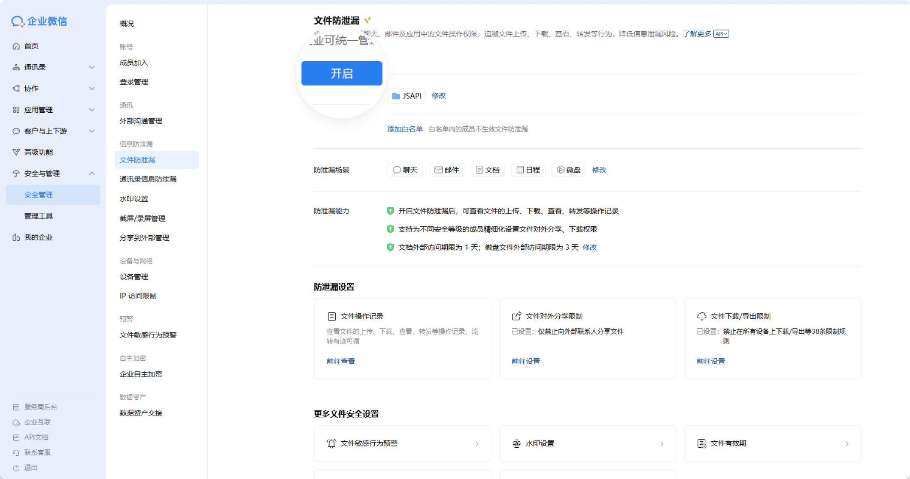Open 设备管理
The width and height of the screenshot is (910, 479).
(x=134, y=277)
